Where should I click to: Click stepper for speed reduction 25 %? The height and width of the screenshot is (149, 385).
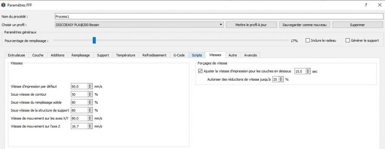click(x=281, y=79)
